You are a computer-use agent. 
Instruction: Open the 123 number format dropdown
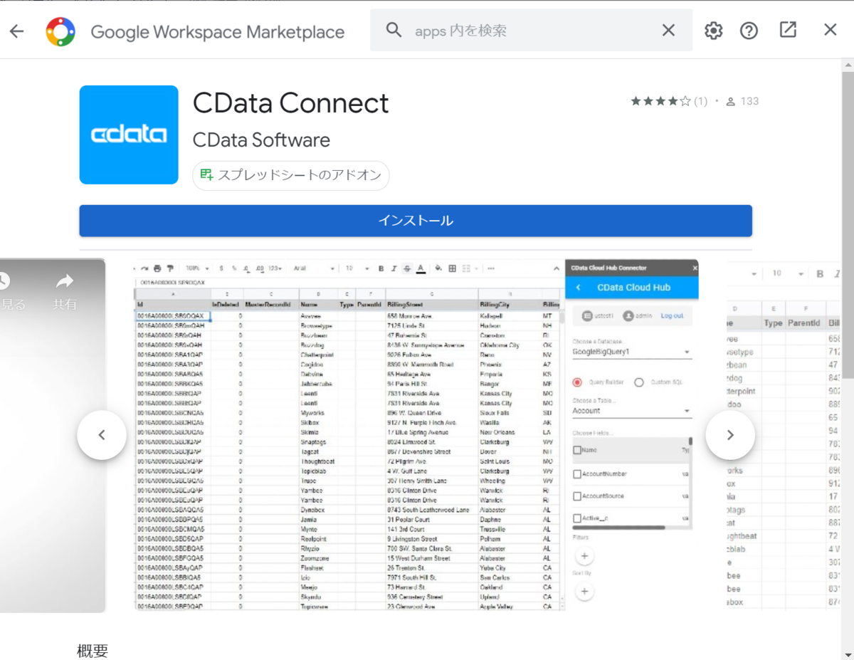coord(275,268)
